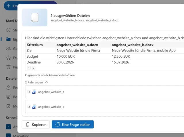Image resolution: width=184 pixels, height=137 pixels.
Task: Click the shared people icon in the sidebar
Action: pos(8,48)
